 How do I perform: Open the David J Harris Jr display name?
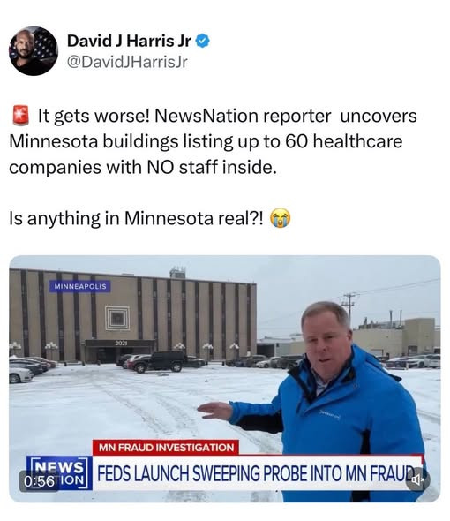click(x=129, y=41)
